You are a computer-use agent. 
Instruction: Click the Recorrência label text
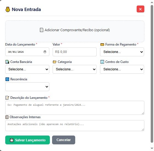[x=19, y=79]
